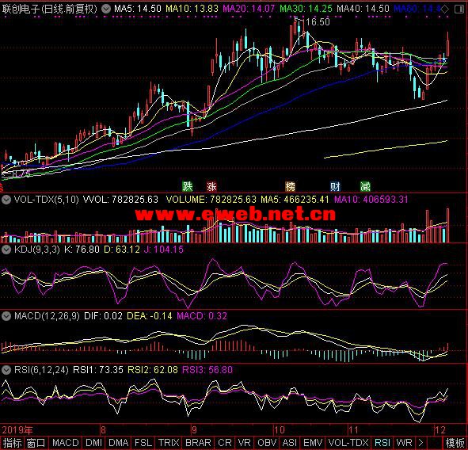Viewport: 468px width, 450px height.
Task: Open the 窗口 tab
Action: coord(36,443)
